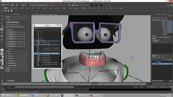Collapse the Face section
The height and width of the screenshot is (97, 173).
(5, 18)
